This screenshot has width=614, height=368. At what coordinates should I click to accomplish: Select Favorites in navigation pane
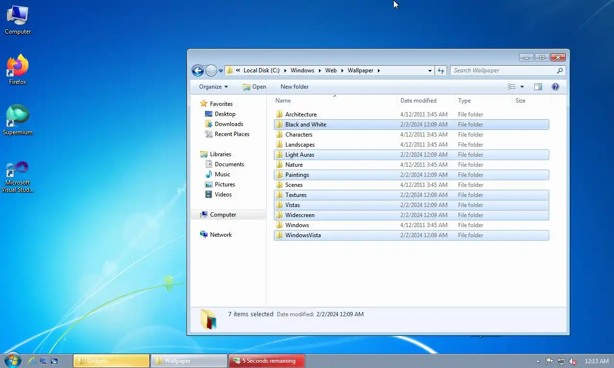pyautogui.click(x=221, y=104)
